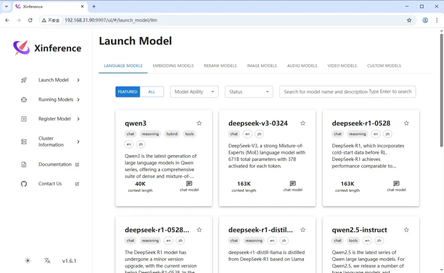Click the GitHub icon beside Contact Us
Viewport: 444px width, 273px height.
pyautogui.click(x=24, y=184)
